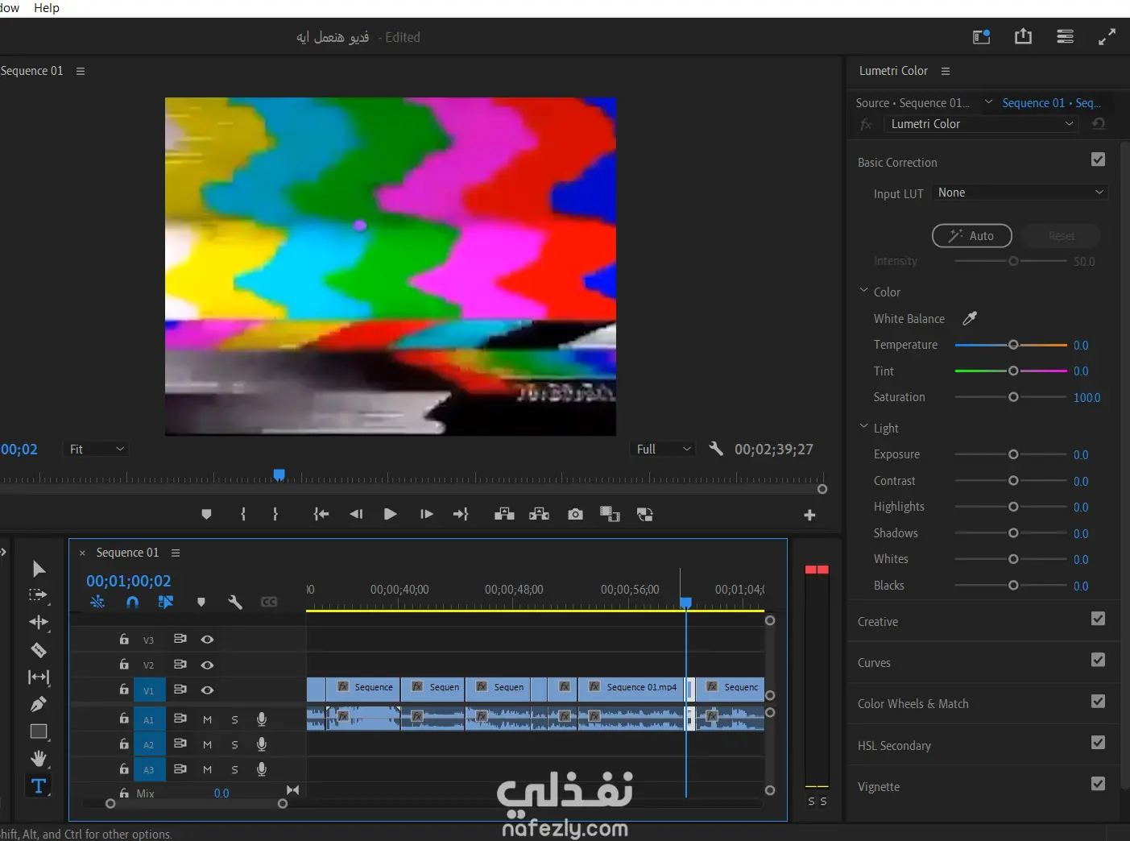The height and width of the screenshot is (841, 1130).
Task: Open timeline display settings wrench
Action: click(x=235, y=603)
